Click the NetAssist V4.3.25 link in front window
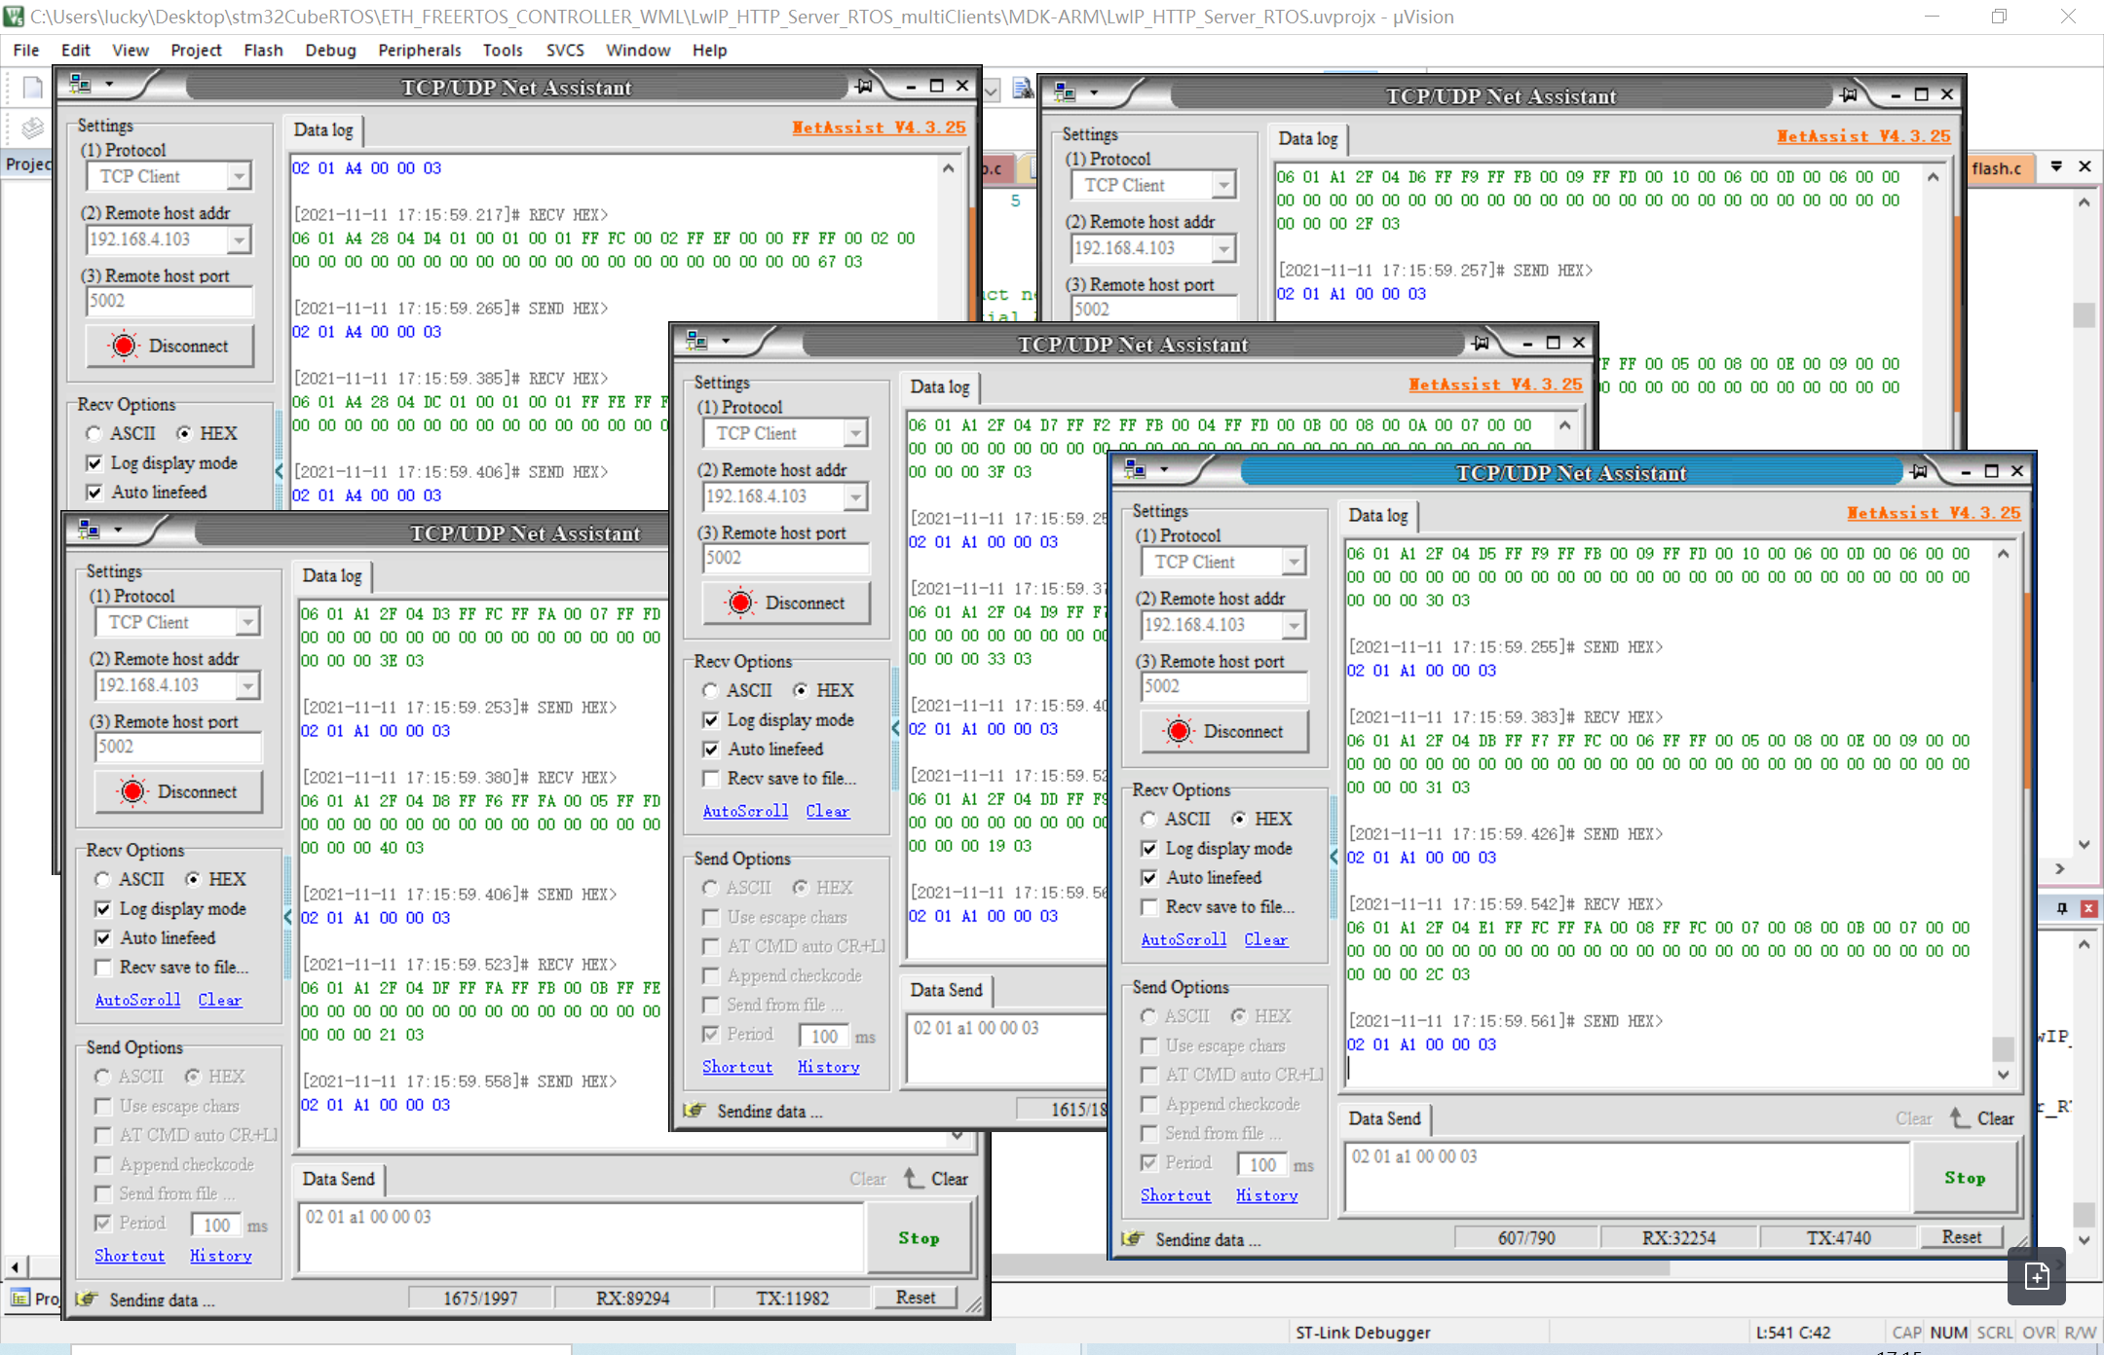The width and height of the screenshot is (2104, 1355). click(1933, 513)
